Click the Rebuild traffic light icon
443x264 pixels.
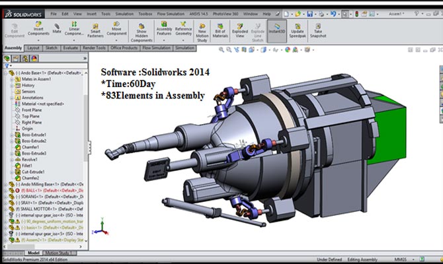[357, 14]
